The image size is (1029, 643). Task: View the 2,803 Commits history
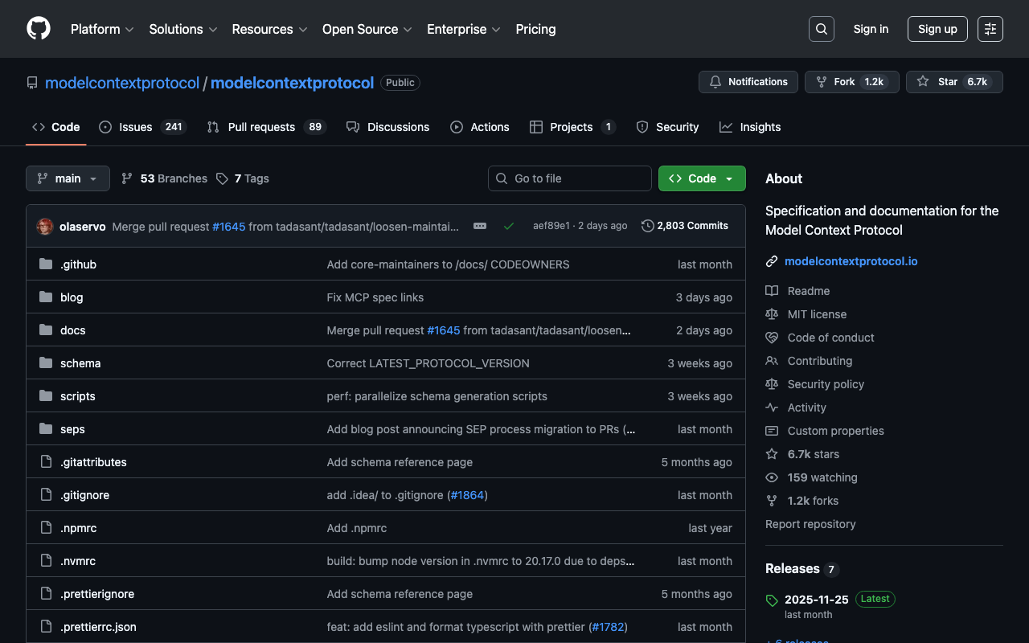tap(685, 226)
